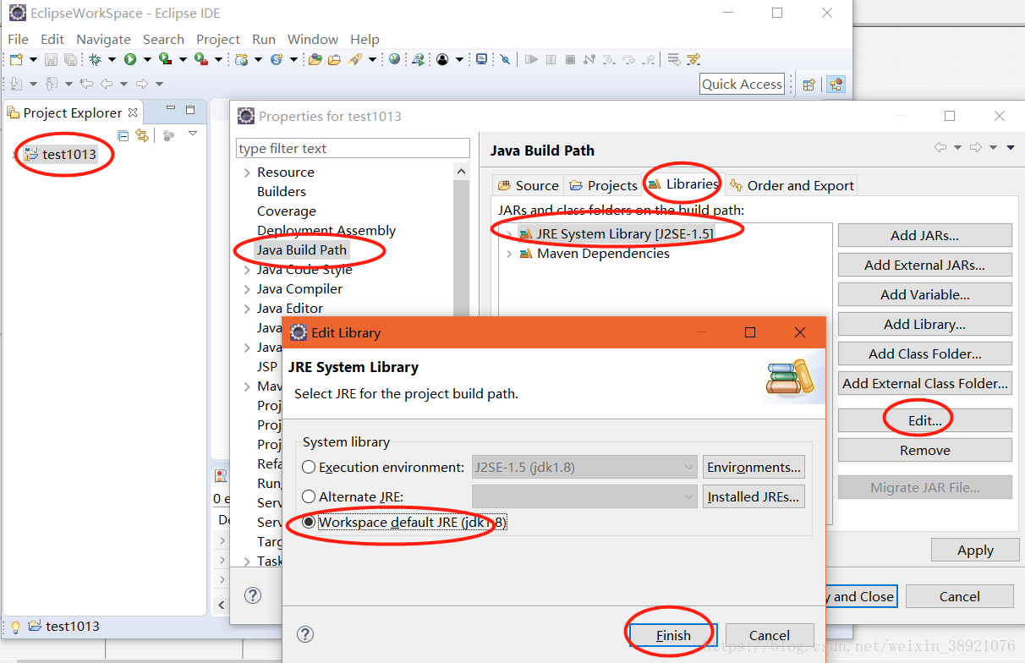Open Project Explorer view menu triangle
Screen dimensions: 1025x663
(193, 134)
